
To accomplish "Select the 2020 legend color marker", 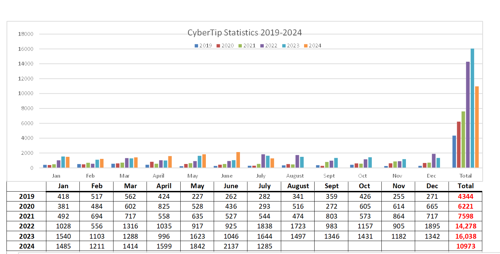I will (218, 45).
